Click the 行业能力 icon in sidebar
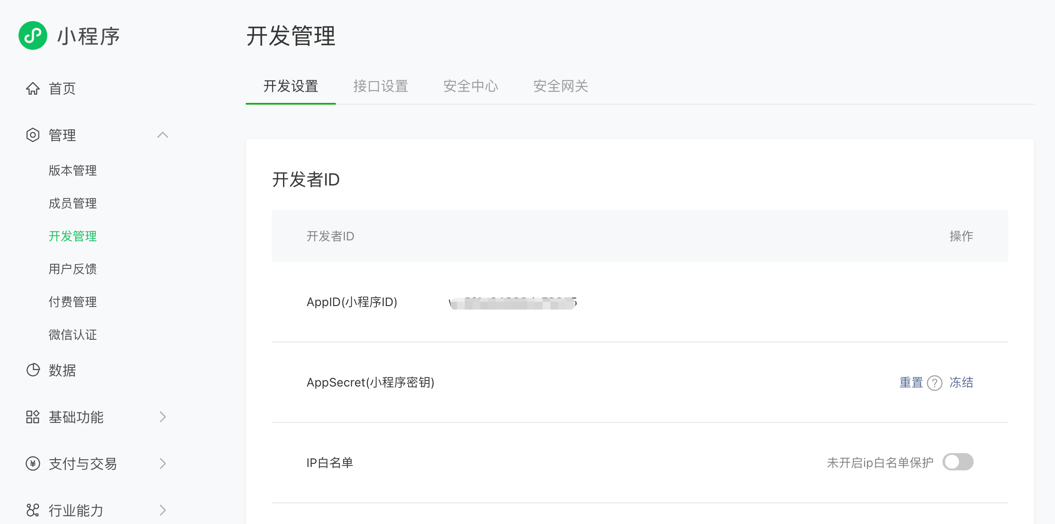Screen dimensions: 1055x524 [33, 510]
